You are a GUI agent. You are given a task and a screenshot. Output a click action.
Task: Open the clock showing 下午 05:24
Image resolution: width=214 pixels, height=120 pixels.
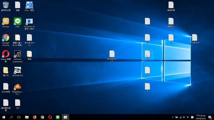(201, 117)
